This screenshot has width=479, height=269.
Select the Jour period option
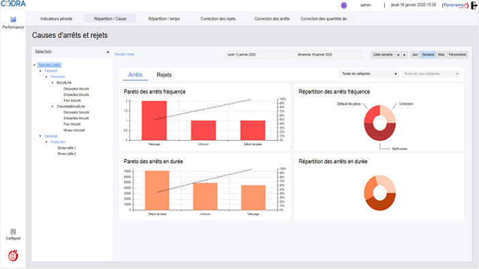pos(415,55)
